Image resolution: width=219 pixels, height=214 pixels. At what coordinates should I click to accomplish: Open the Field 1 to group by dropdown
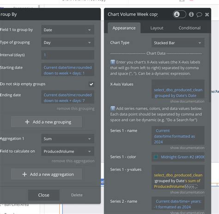pos(67,30)
